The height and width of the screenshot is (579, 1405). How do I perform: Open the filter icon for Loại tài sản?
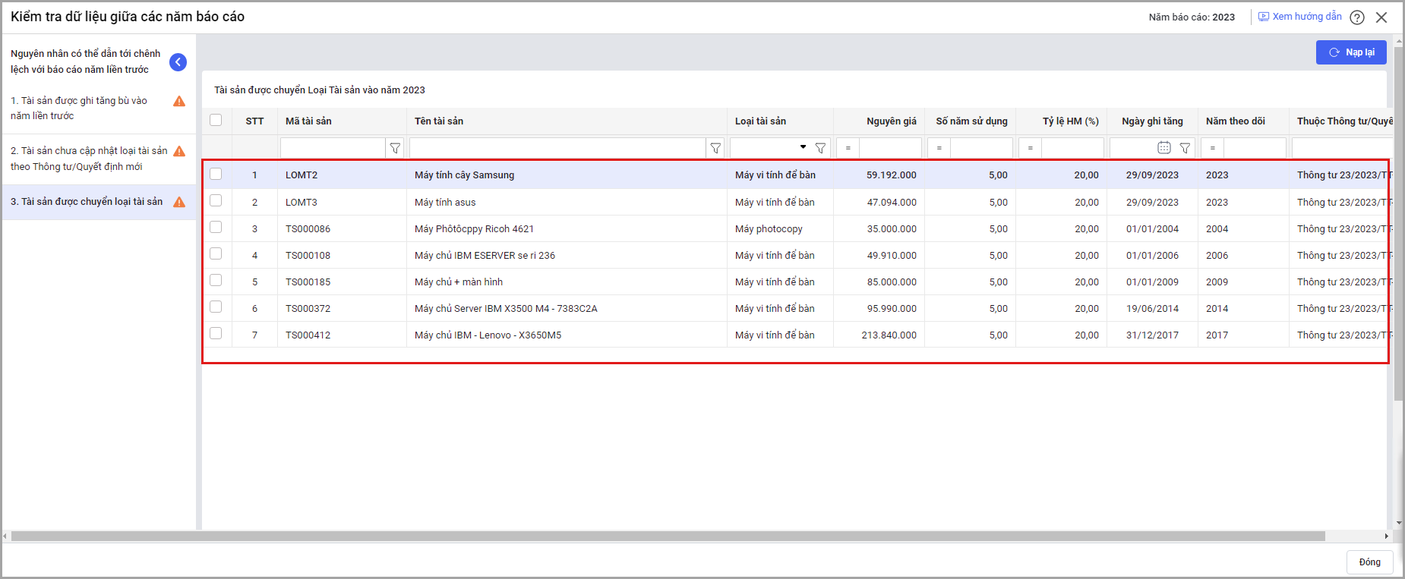[820, 148]
